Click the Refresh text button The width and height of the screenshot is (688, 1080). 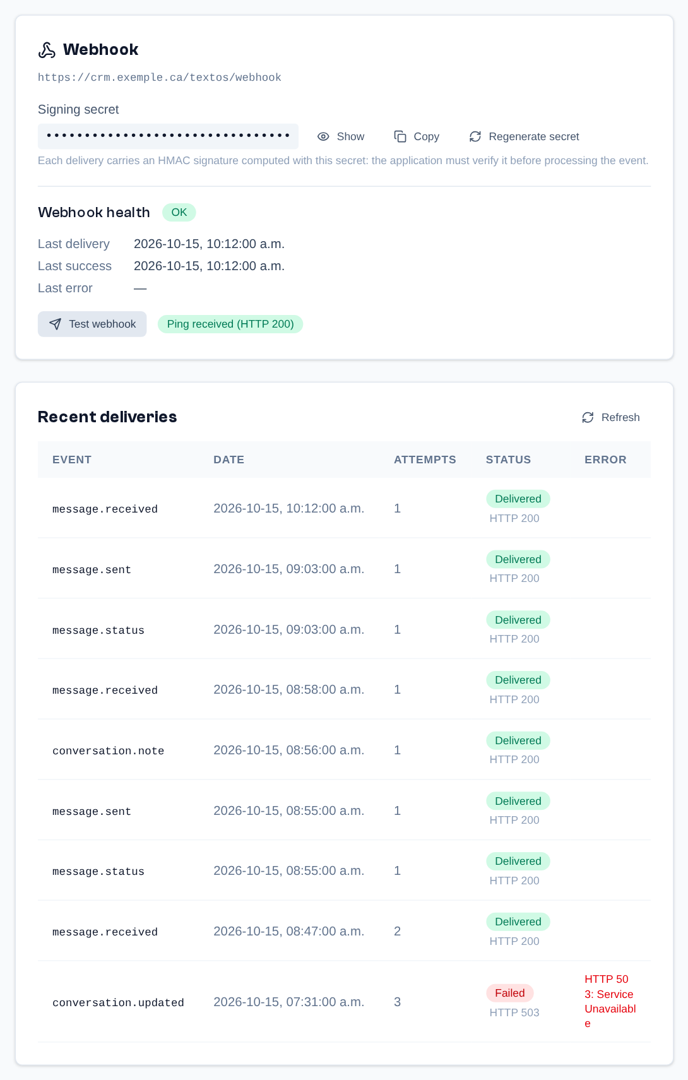[x=620, y=417]
